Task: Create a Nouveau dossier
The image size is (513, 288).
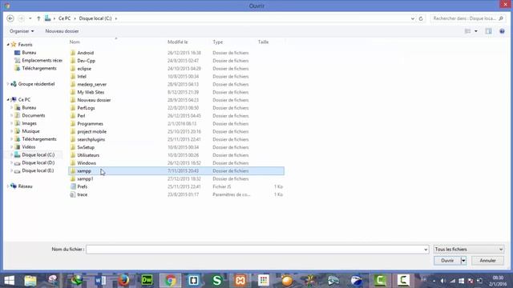Action: pyautogui.click(x=62, y=31)
